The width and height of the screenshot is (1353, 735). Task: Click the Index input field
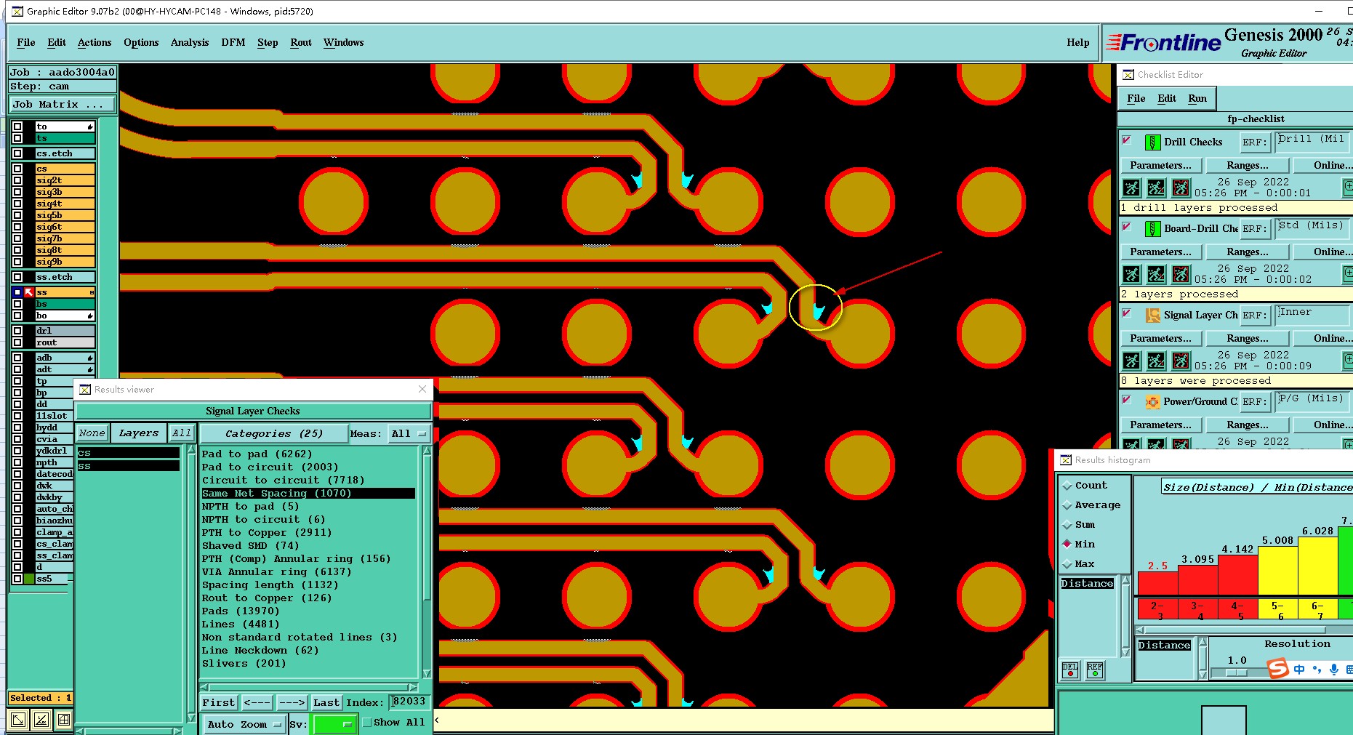point(410,702)
